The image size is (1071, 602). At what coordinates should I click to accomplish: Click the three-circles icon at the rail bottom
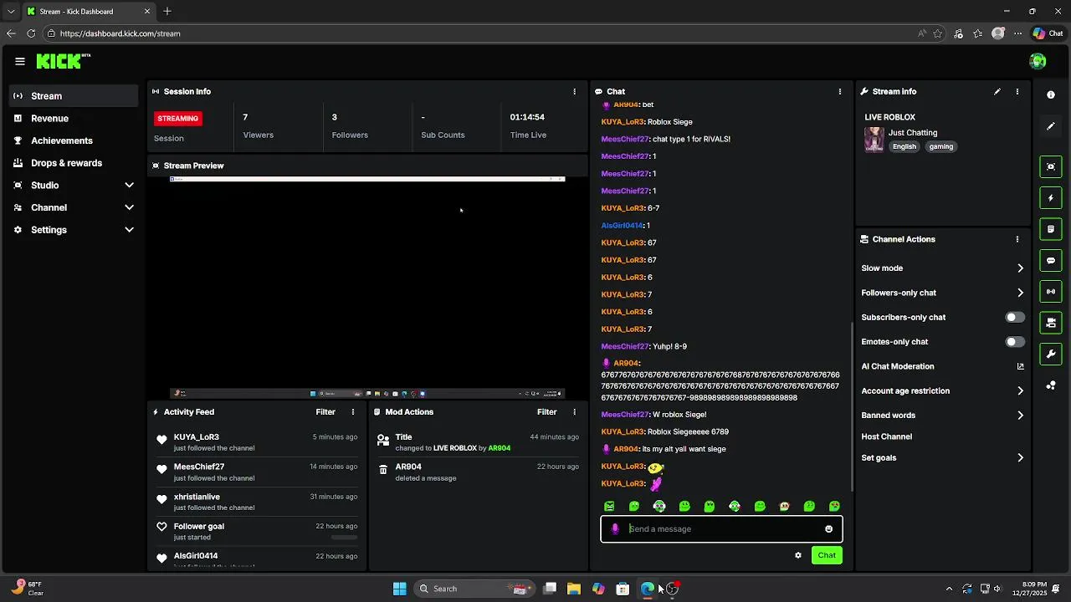click(x=1051, y=385)
